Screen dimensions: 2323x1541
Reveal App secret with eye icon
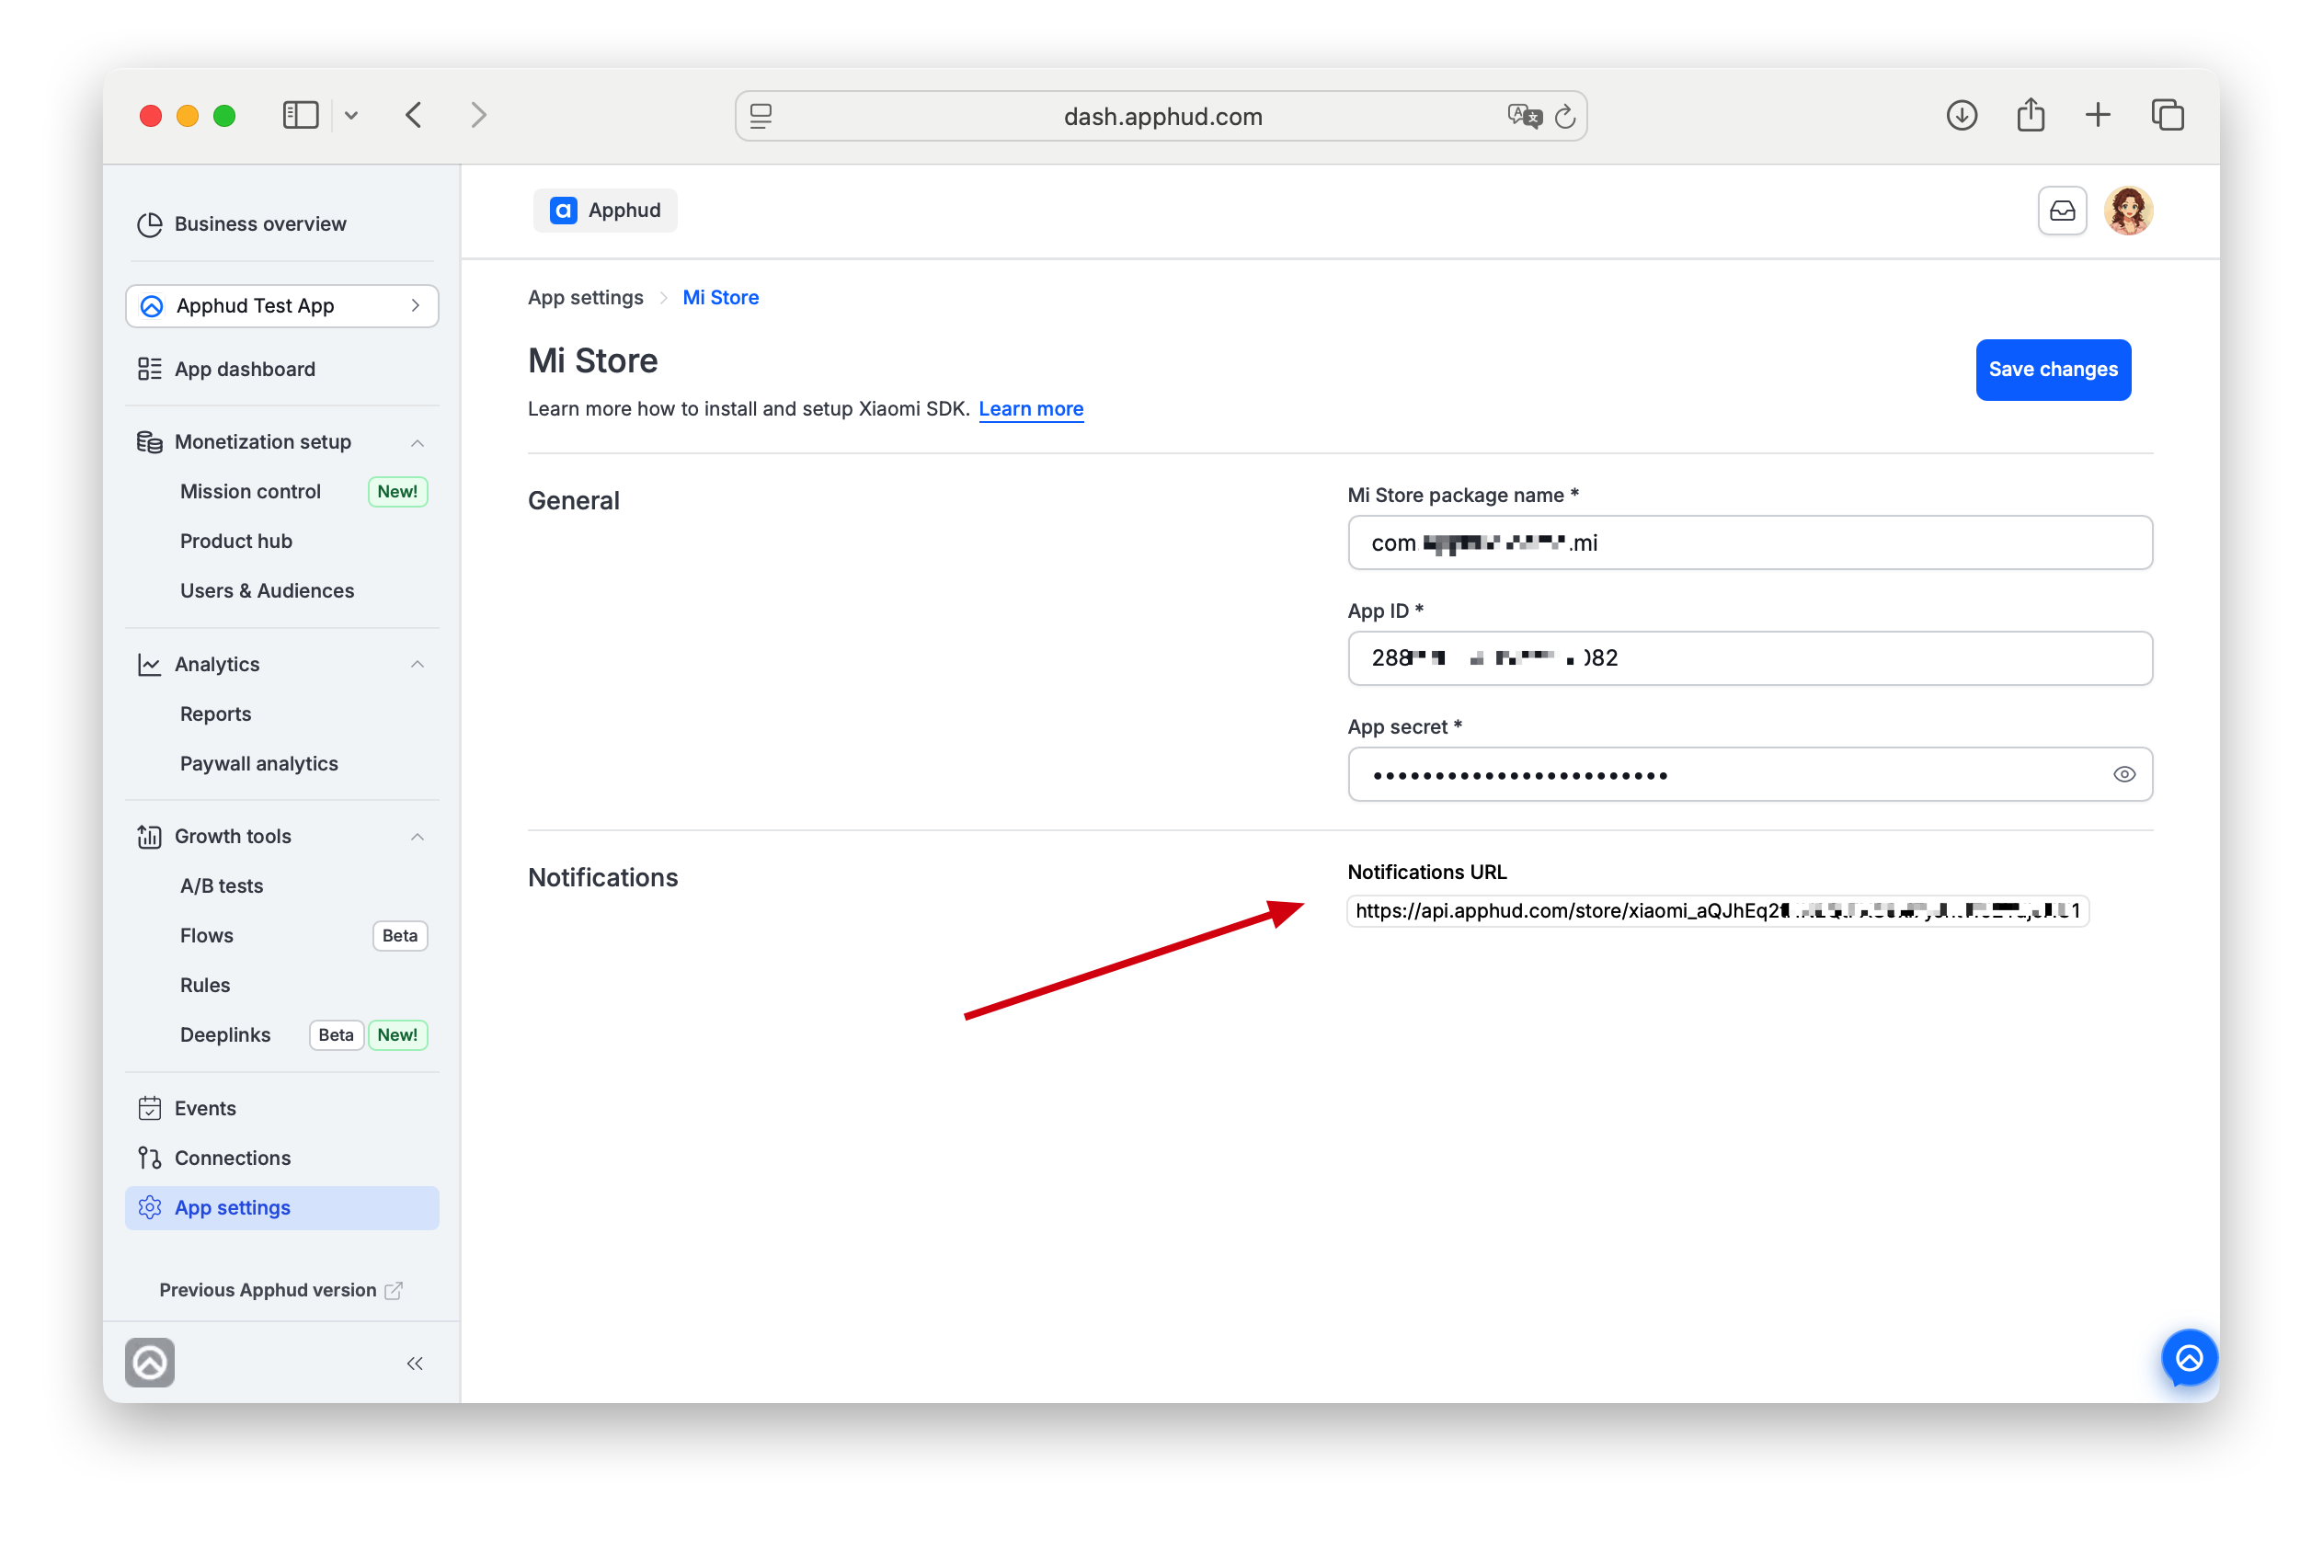pos(2123,774)
